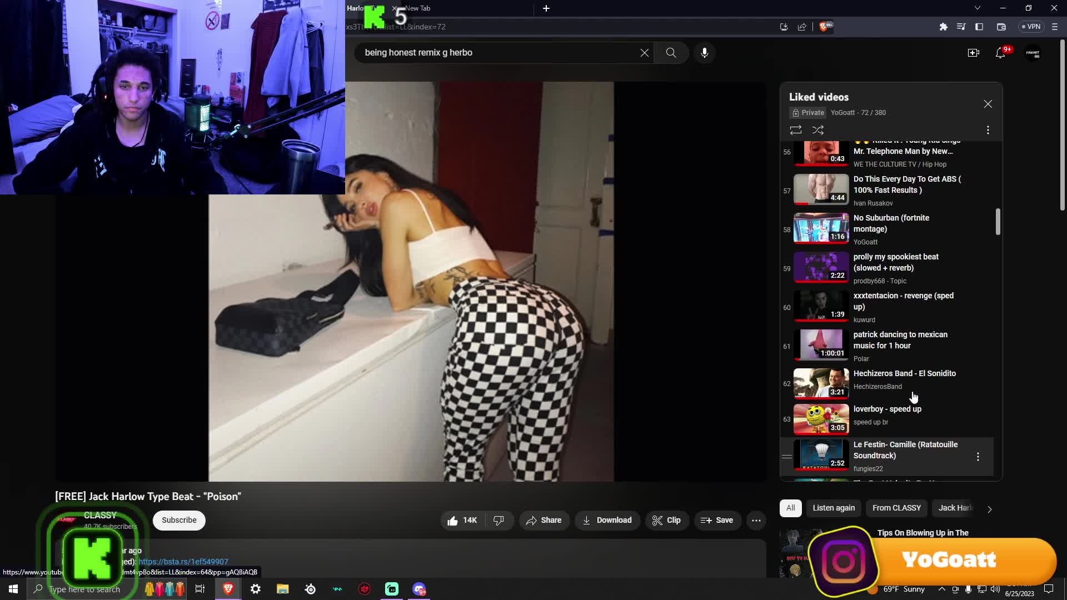Play loverboy - speed up video
1067x600 pixels.
[x=887, y=419]
